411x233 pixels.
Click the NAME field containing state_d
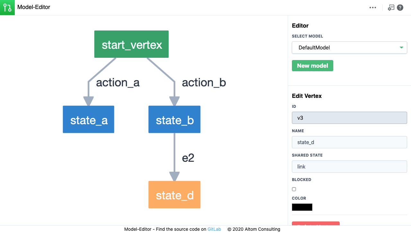click(349, 142)
